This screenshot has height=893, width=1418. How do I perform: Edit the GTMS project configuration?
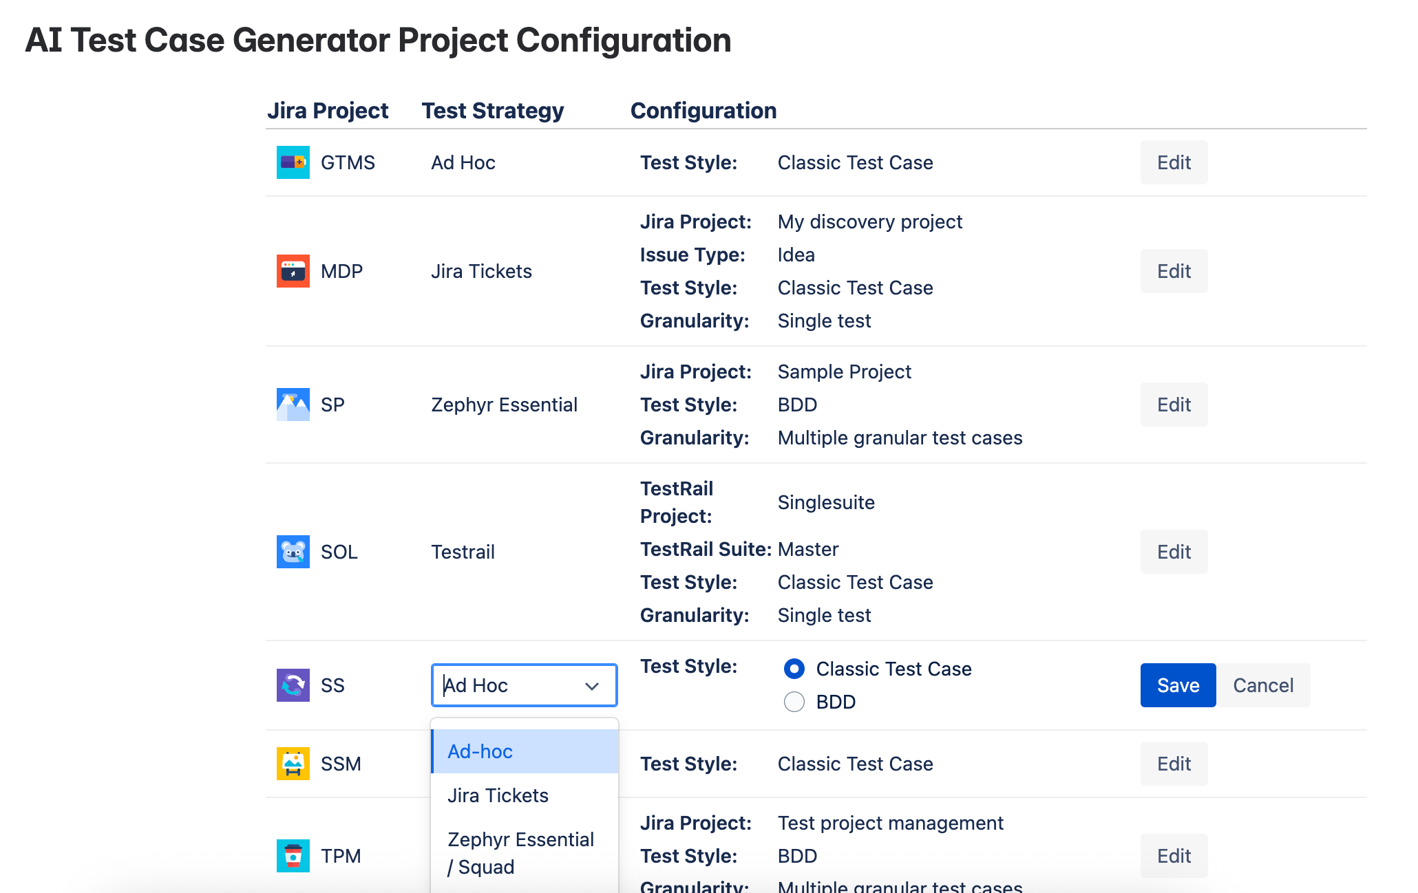tap(1174, 162)
